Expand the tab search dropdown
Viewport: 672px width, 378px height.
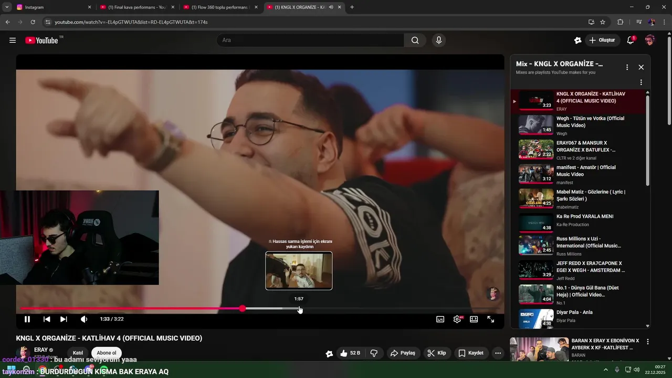pyautogui.click(x=7, y=7)
